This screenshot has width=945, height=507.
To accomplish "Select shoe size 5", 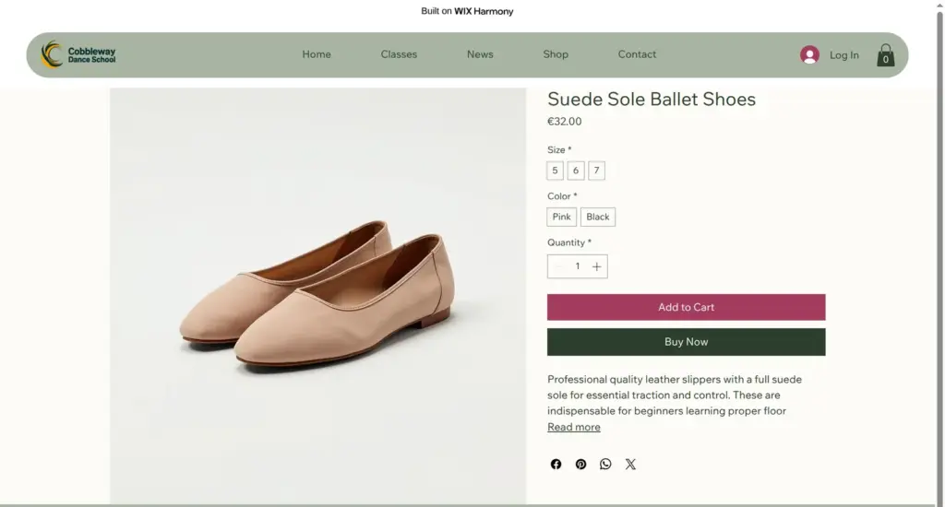I will (555, 171).
